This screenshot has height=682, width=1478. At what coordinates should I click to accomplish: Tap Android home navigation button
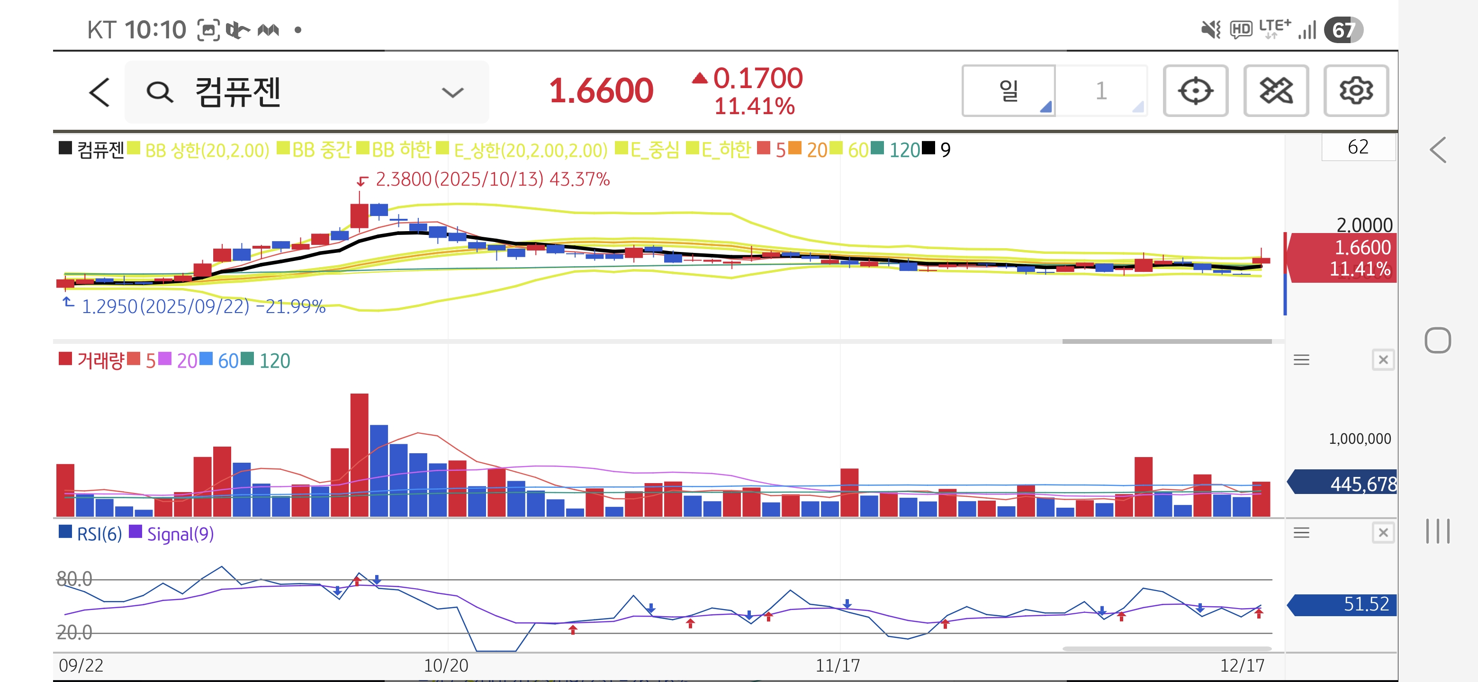[x=1437, y=341]
